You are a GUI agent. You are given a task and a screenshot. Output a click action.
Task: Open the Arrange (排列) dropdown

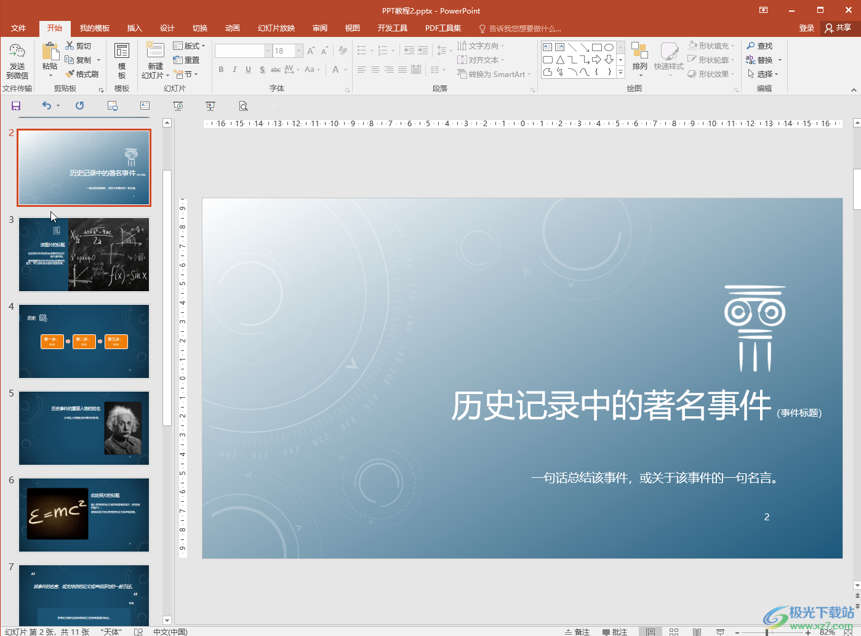point(640,60)
